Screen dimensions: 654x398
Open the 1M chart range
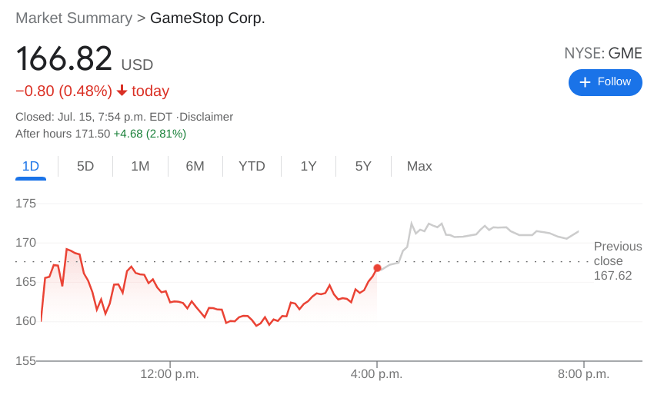[x=140, y=166]
